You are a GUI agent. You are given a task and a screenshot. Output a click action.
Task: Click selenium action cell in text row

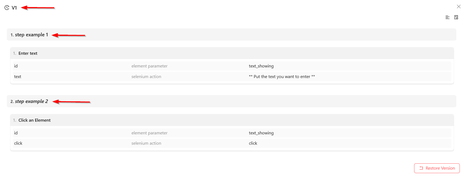click(x=146, y=77)
